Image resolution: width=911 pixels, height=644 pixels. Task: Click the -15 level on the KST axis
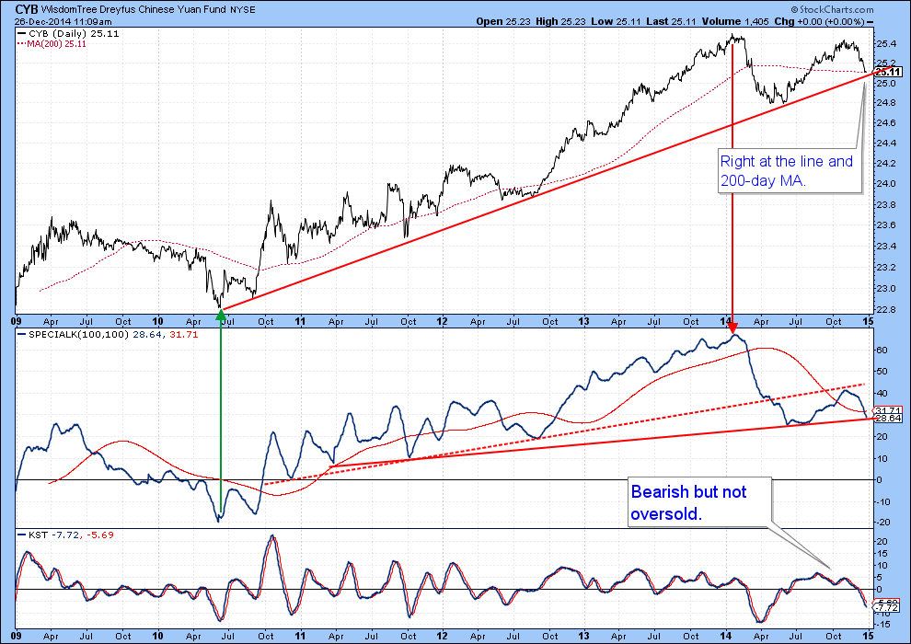click(883, 625)
